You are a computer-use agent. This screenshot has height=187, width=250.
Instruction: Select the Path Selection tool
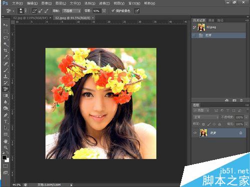[5, 128]
